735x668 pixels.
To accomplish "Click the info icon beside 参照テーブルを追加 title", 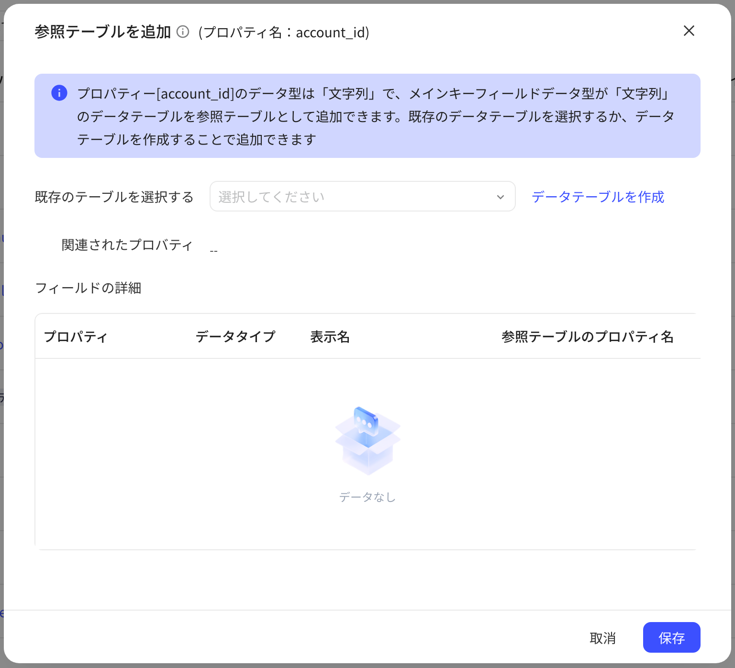I will [x=183, y=32].
